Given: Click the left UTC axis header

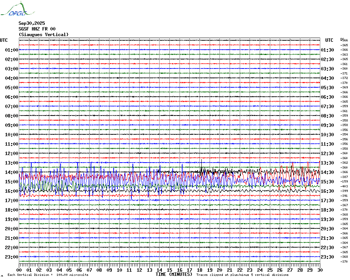Looking at the screenshot, I should 4,40.
